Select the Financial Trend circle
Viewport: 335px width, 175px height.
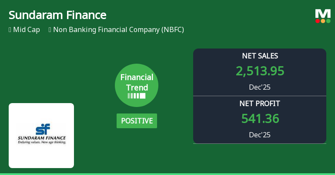click(137, 85)
